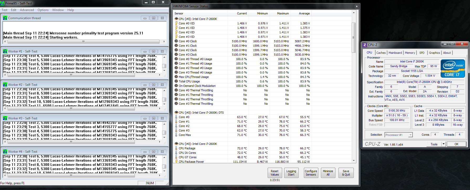The height and width of the screenshot is (190, 470).
Task: Click the Worker #2 Self-Test window icon
Action: point(5,85)
